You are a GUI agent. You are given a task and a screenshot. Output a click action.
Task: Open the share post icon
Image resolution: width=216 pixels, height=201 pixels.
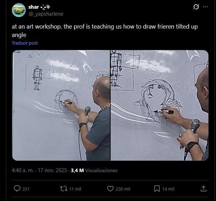pyautogui.click(x=203, y=188)
